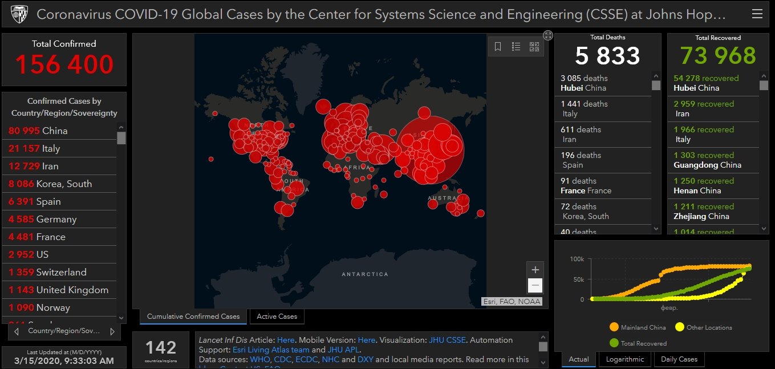Zoom in on the map
The width and height of the screenshot is (775, 369).
535,270
